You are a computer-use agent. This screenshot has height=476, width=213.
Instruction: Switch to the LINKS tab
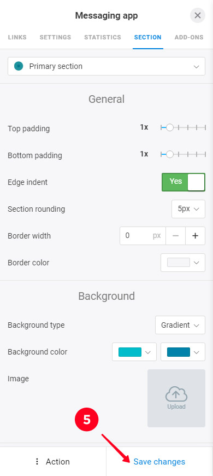(17, 38)
